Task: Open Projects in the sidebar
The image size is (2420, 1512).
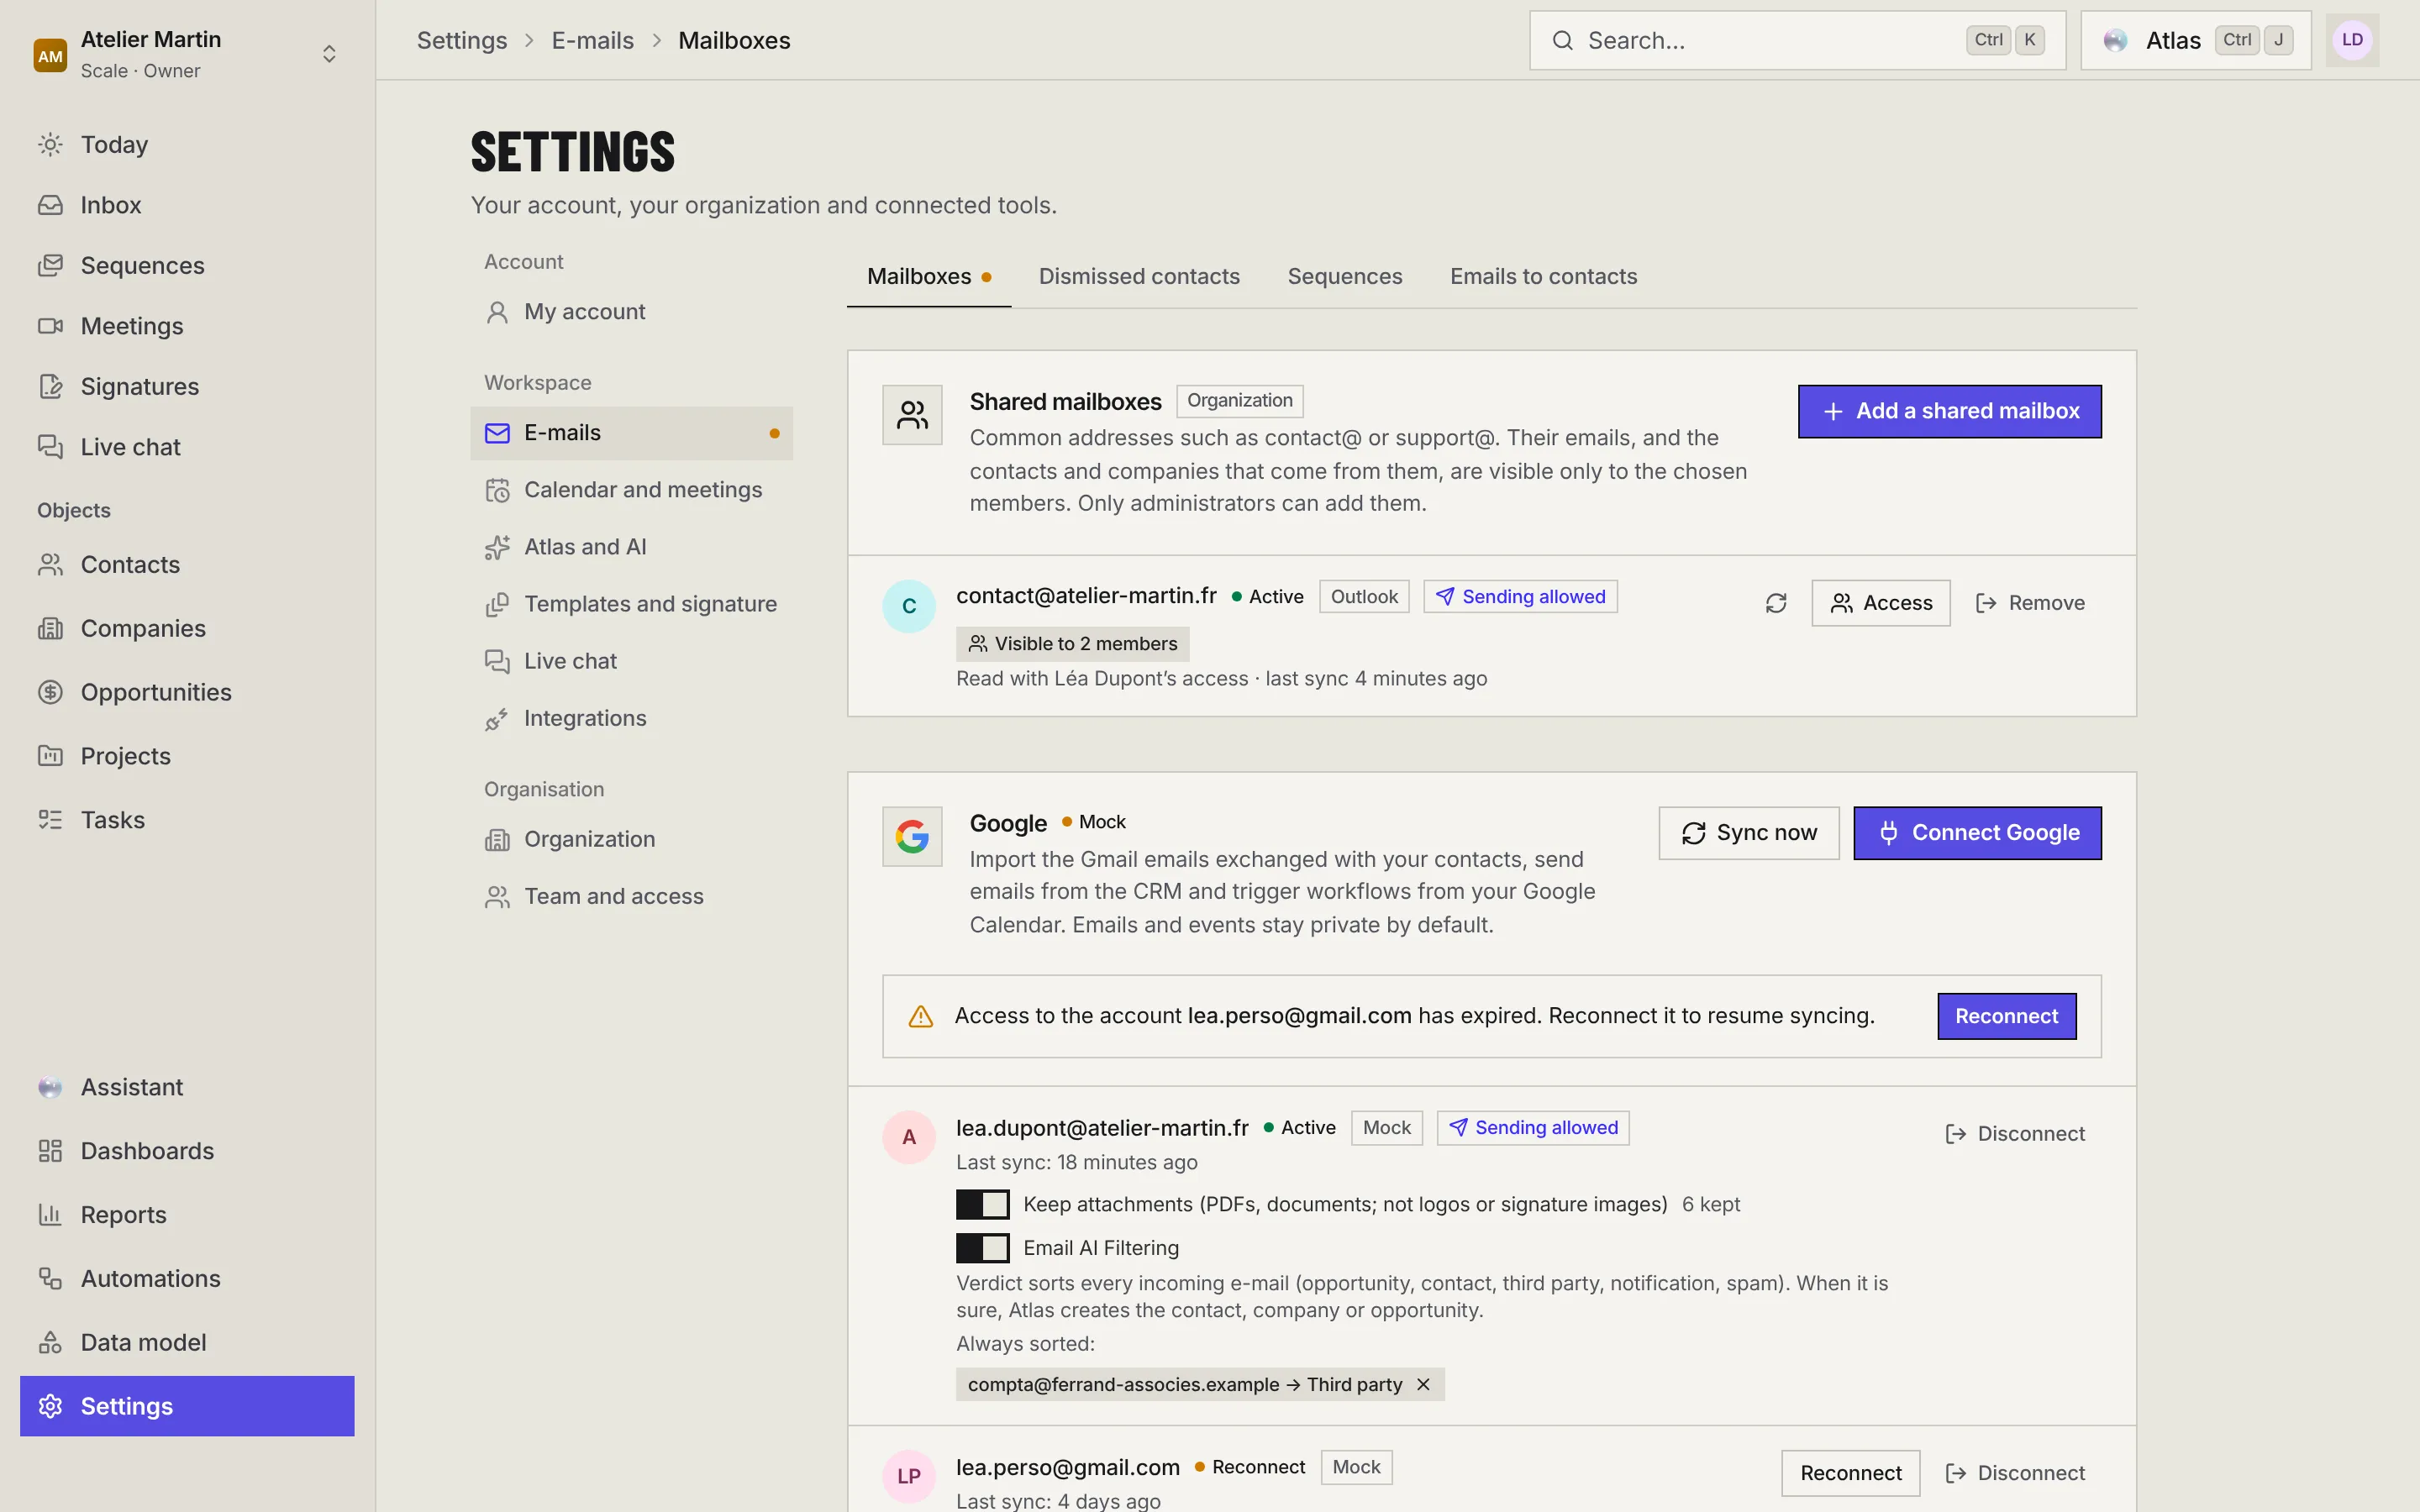Action: (187, 756)
